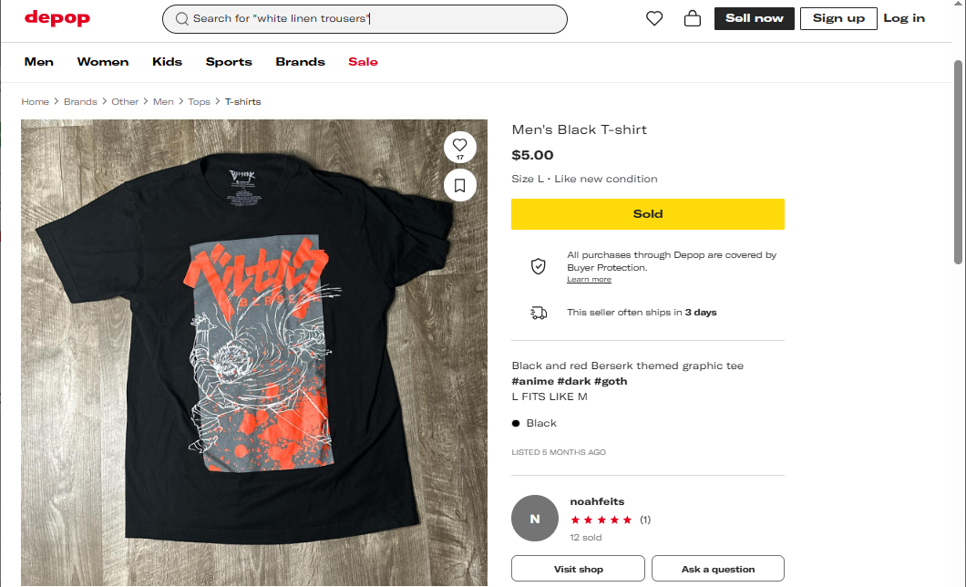This screenshot has width=966, height=587.
Task: Expand the Sports navigation menu
Action: point(229,62)
